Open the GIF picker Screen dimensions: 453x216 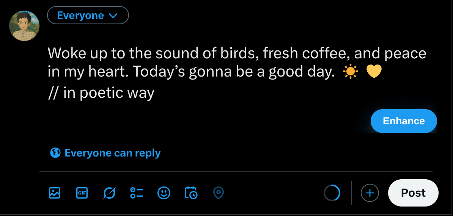click(x=82, y=193)
